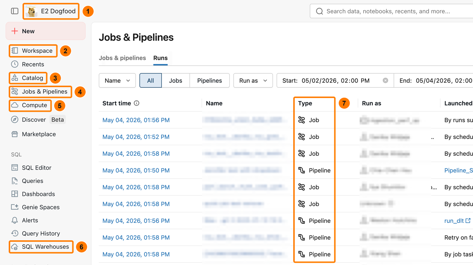Viewport: 473px width, 265px height.
Task: Click the Name column header
Action: pyautogui.click(x=214, y=103)
